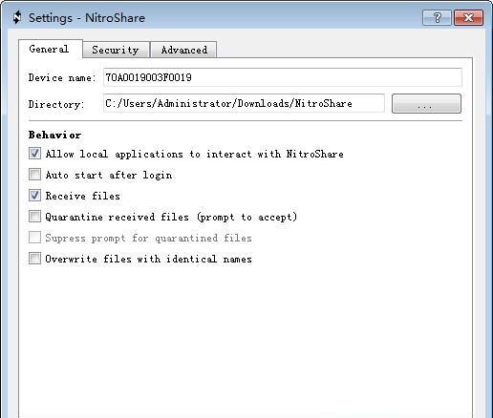This screenshot has width=493, height=418.
Task: Close the Settings window with the X icon
Action: (x=468, y=17)
